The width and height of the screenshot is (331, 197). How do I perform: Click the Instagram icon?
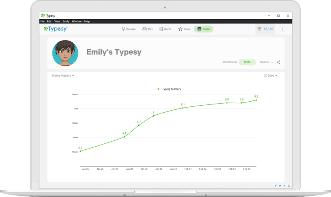pyautogui.click(x=285, y=186)
